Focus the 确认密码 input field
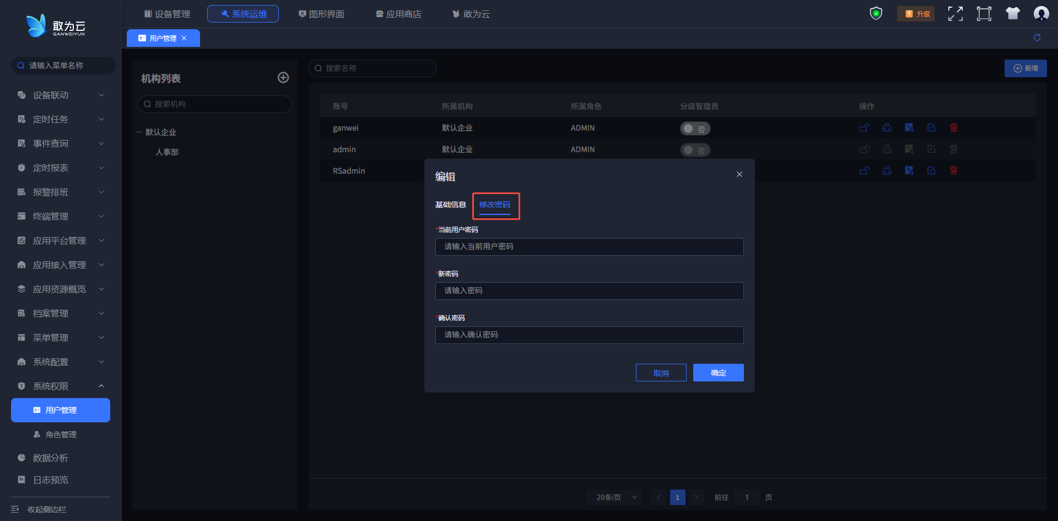Screen dimensions: 1058x521 pyautogui.click(x=590, y=335)
